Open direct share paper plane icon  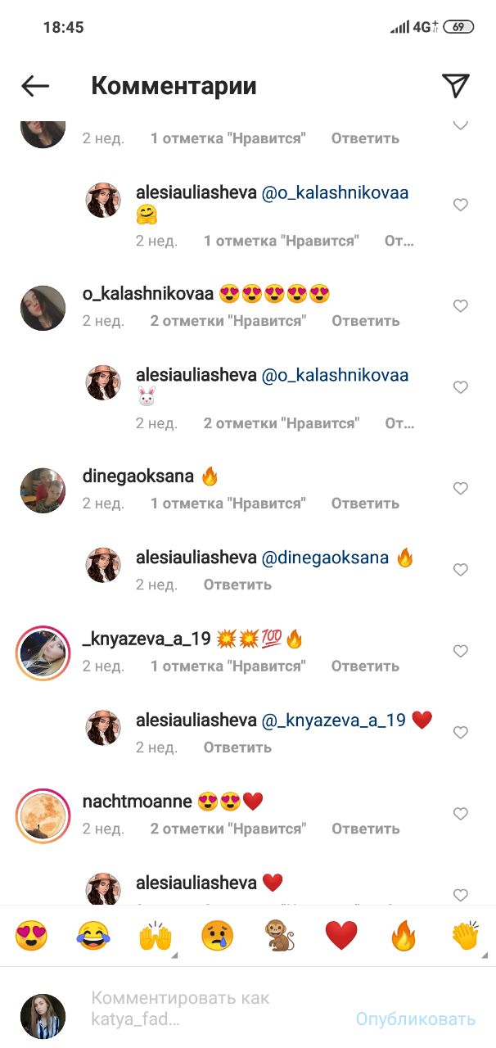pyautogui.click(x=455, y=85)
